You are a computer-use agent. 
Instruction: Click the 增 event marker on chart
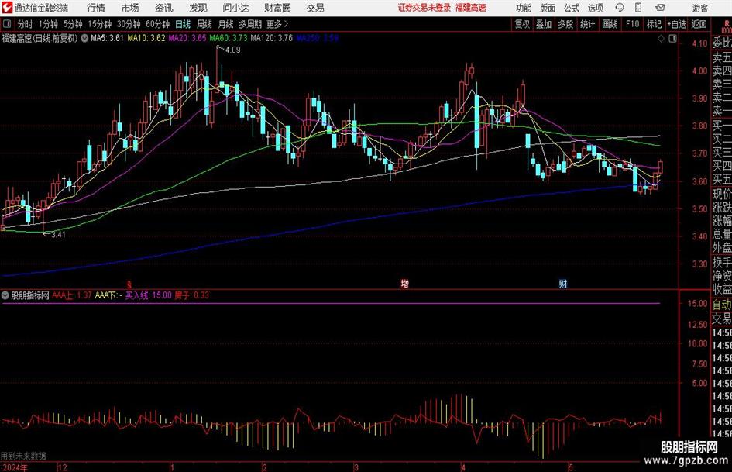click(x=405, y=284)
